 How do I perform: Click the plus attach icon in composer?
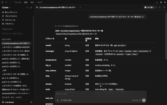(57, 100)
